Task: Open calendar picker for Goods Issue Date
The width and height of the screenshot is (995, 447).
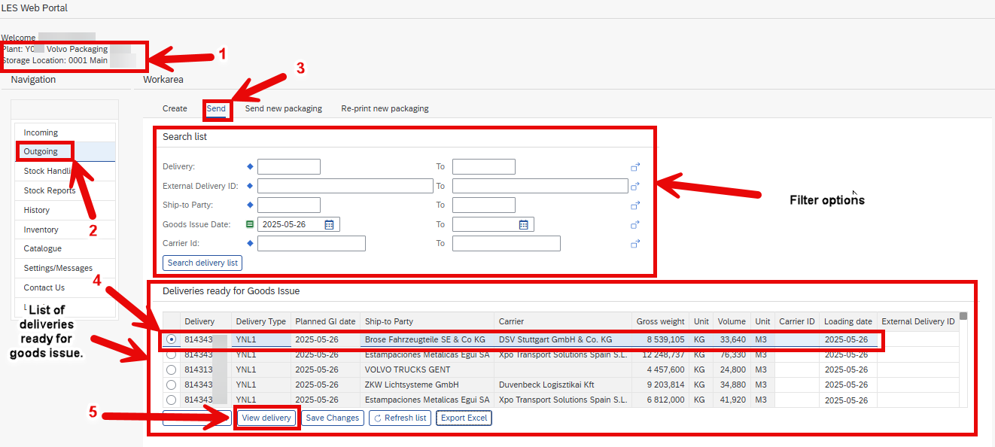Action: tap(330, 224)
